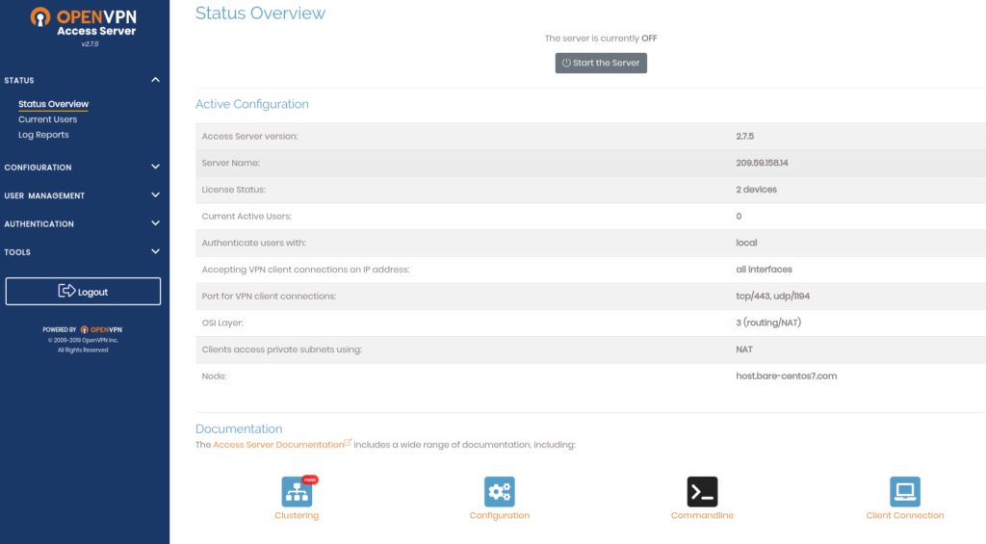Open the Clustering documentation icon
The height and width of the screenshot is (544, 986).
pyautogui.click(x=297, y=491)
